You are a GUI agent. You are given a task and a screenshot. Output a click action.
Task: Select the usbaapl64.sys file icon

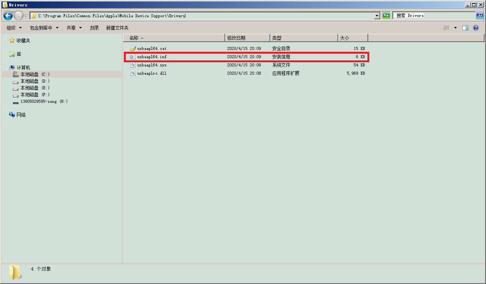click(132, 65)
